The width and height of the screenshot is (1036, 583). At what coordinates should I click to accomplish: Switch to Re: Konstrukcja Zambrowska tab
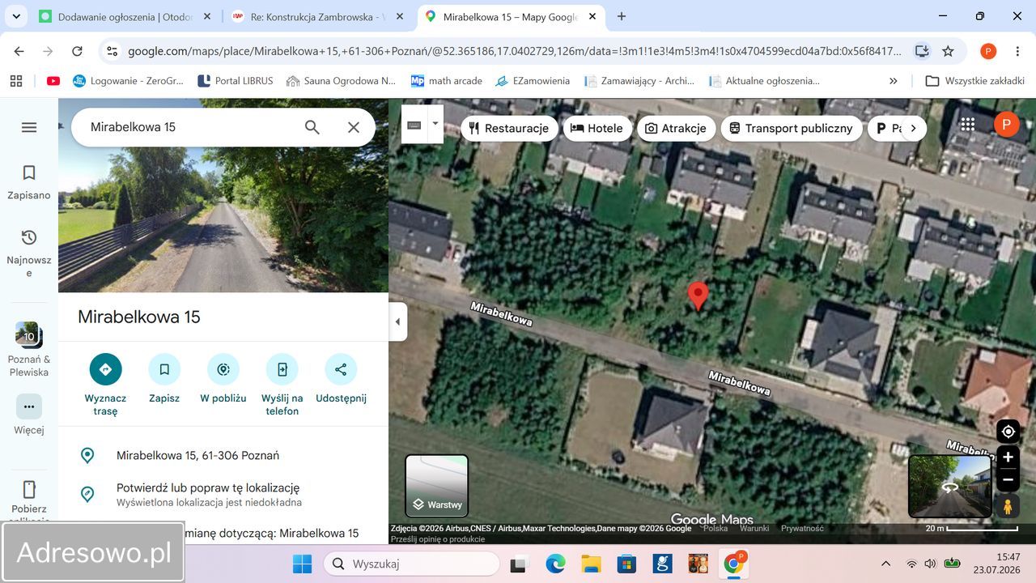click(x=316, y=16)
